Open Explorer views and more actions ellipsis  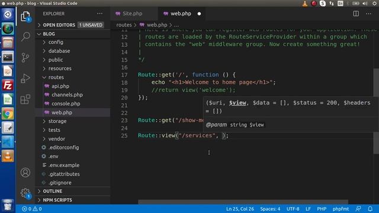coord(100,14)
